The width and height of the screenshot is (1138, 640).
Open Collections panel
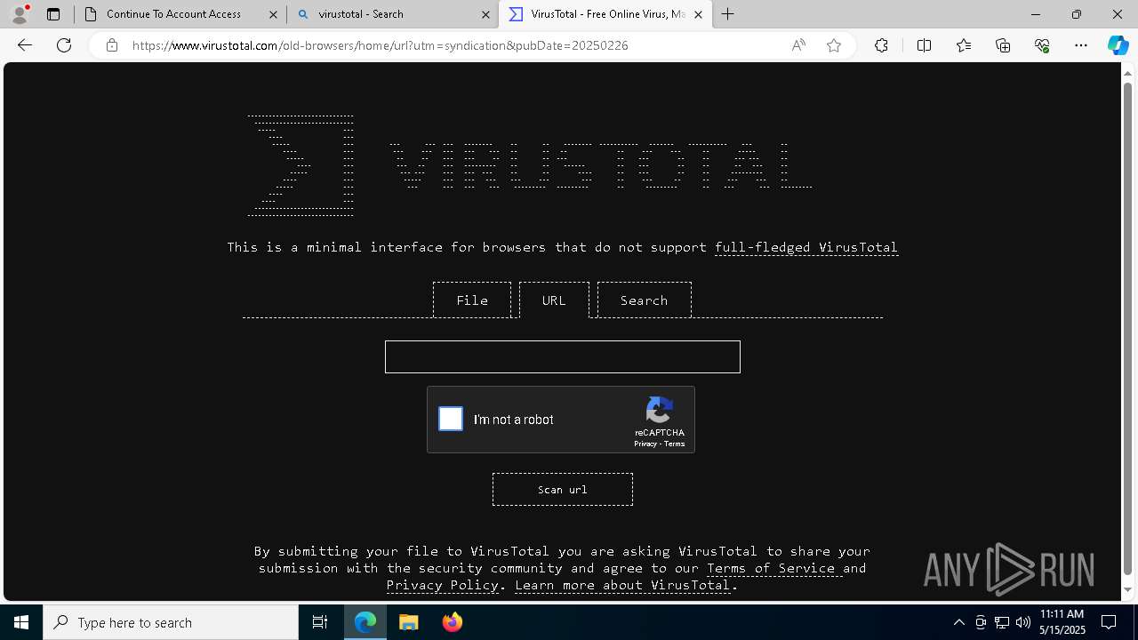pos(1003,45)
